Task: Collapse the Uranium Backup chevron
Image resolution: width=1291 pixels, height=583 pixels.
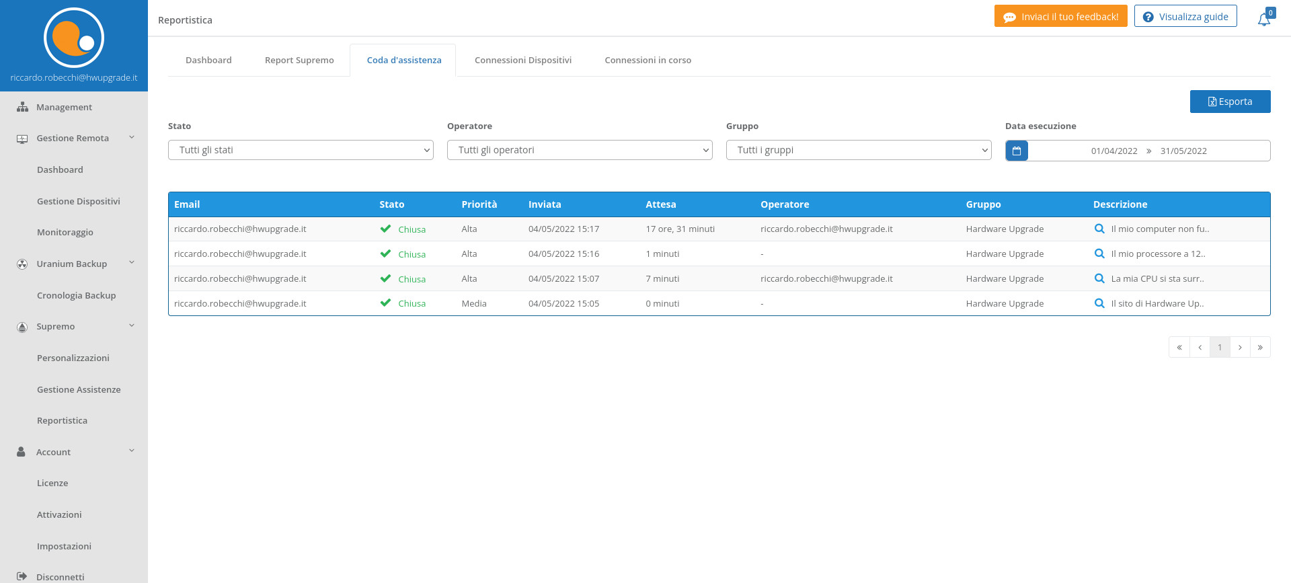Action: point(132,262)
